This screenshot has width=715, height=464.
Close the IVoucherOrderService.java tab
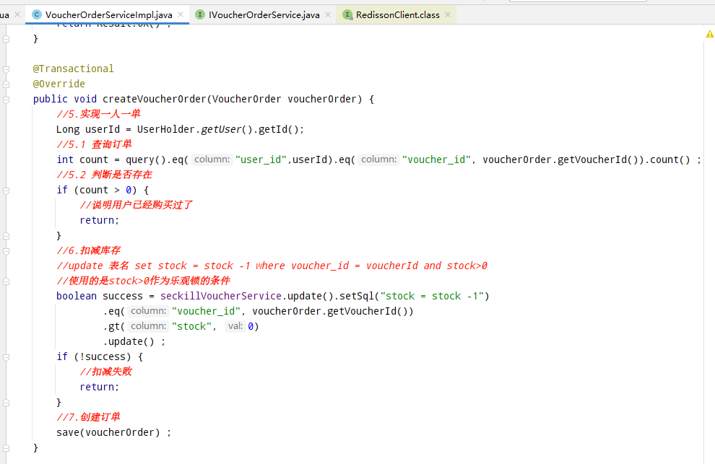[x=328, y=14]
